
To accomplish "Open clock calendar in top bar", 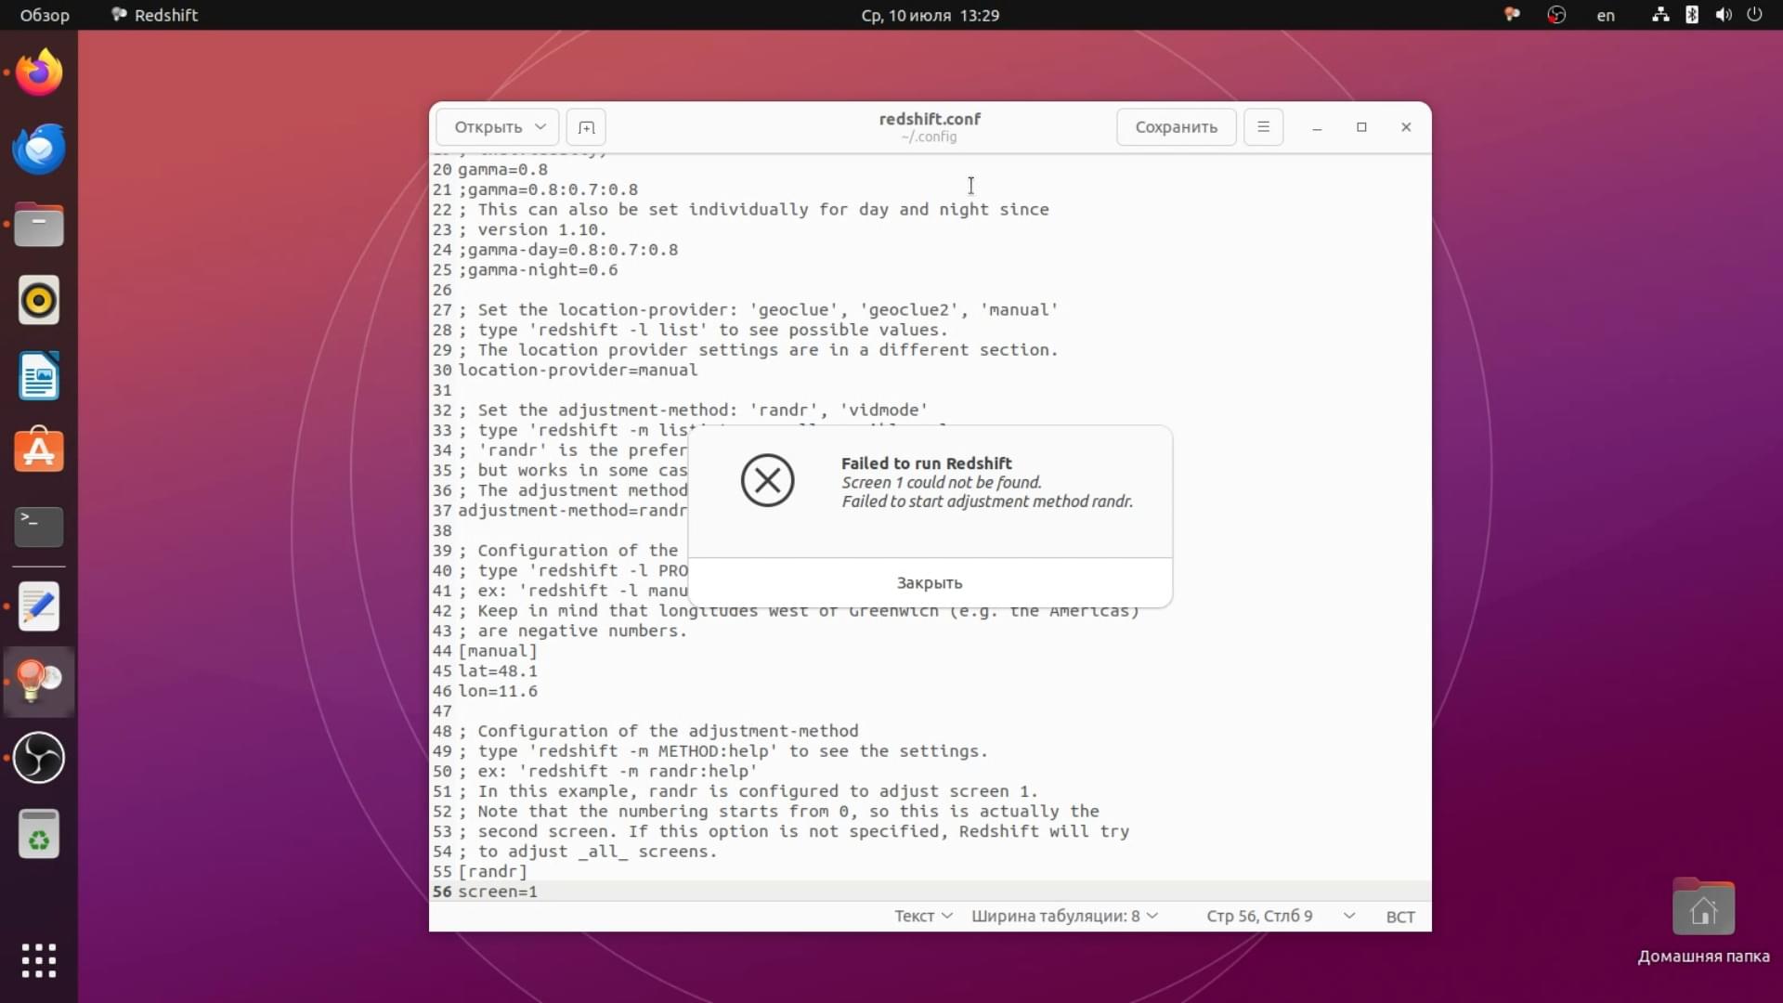I will [930, 15].
